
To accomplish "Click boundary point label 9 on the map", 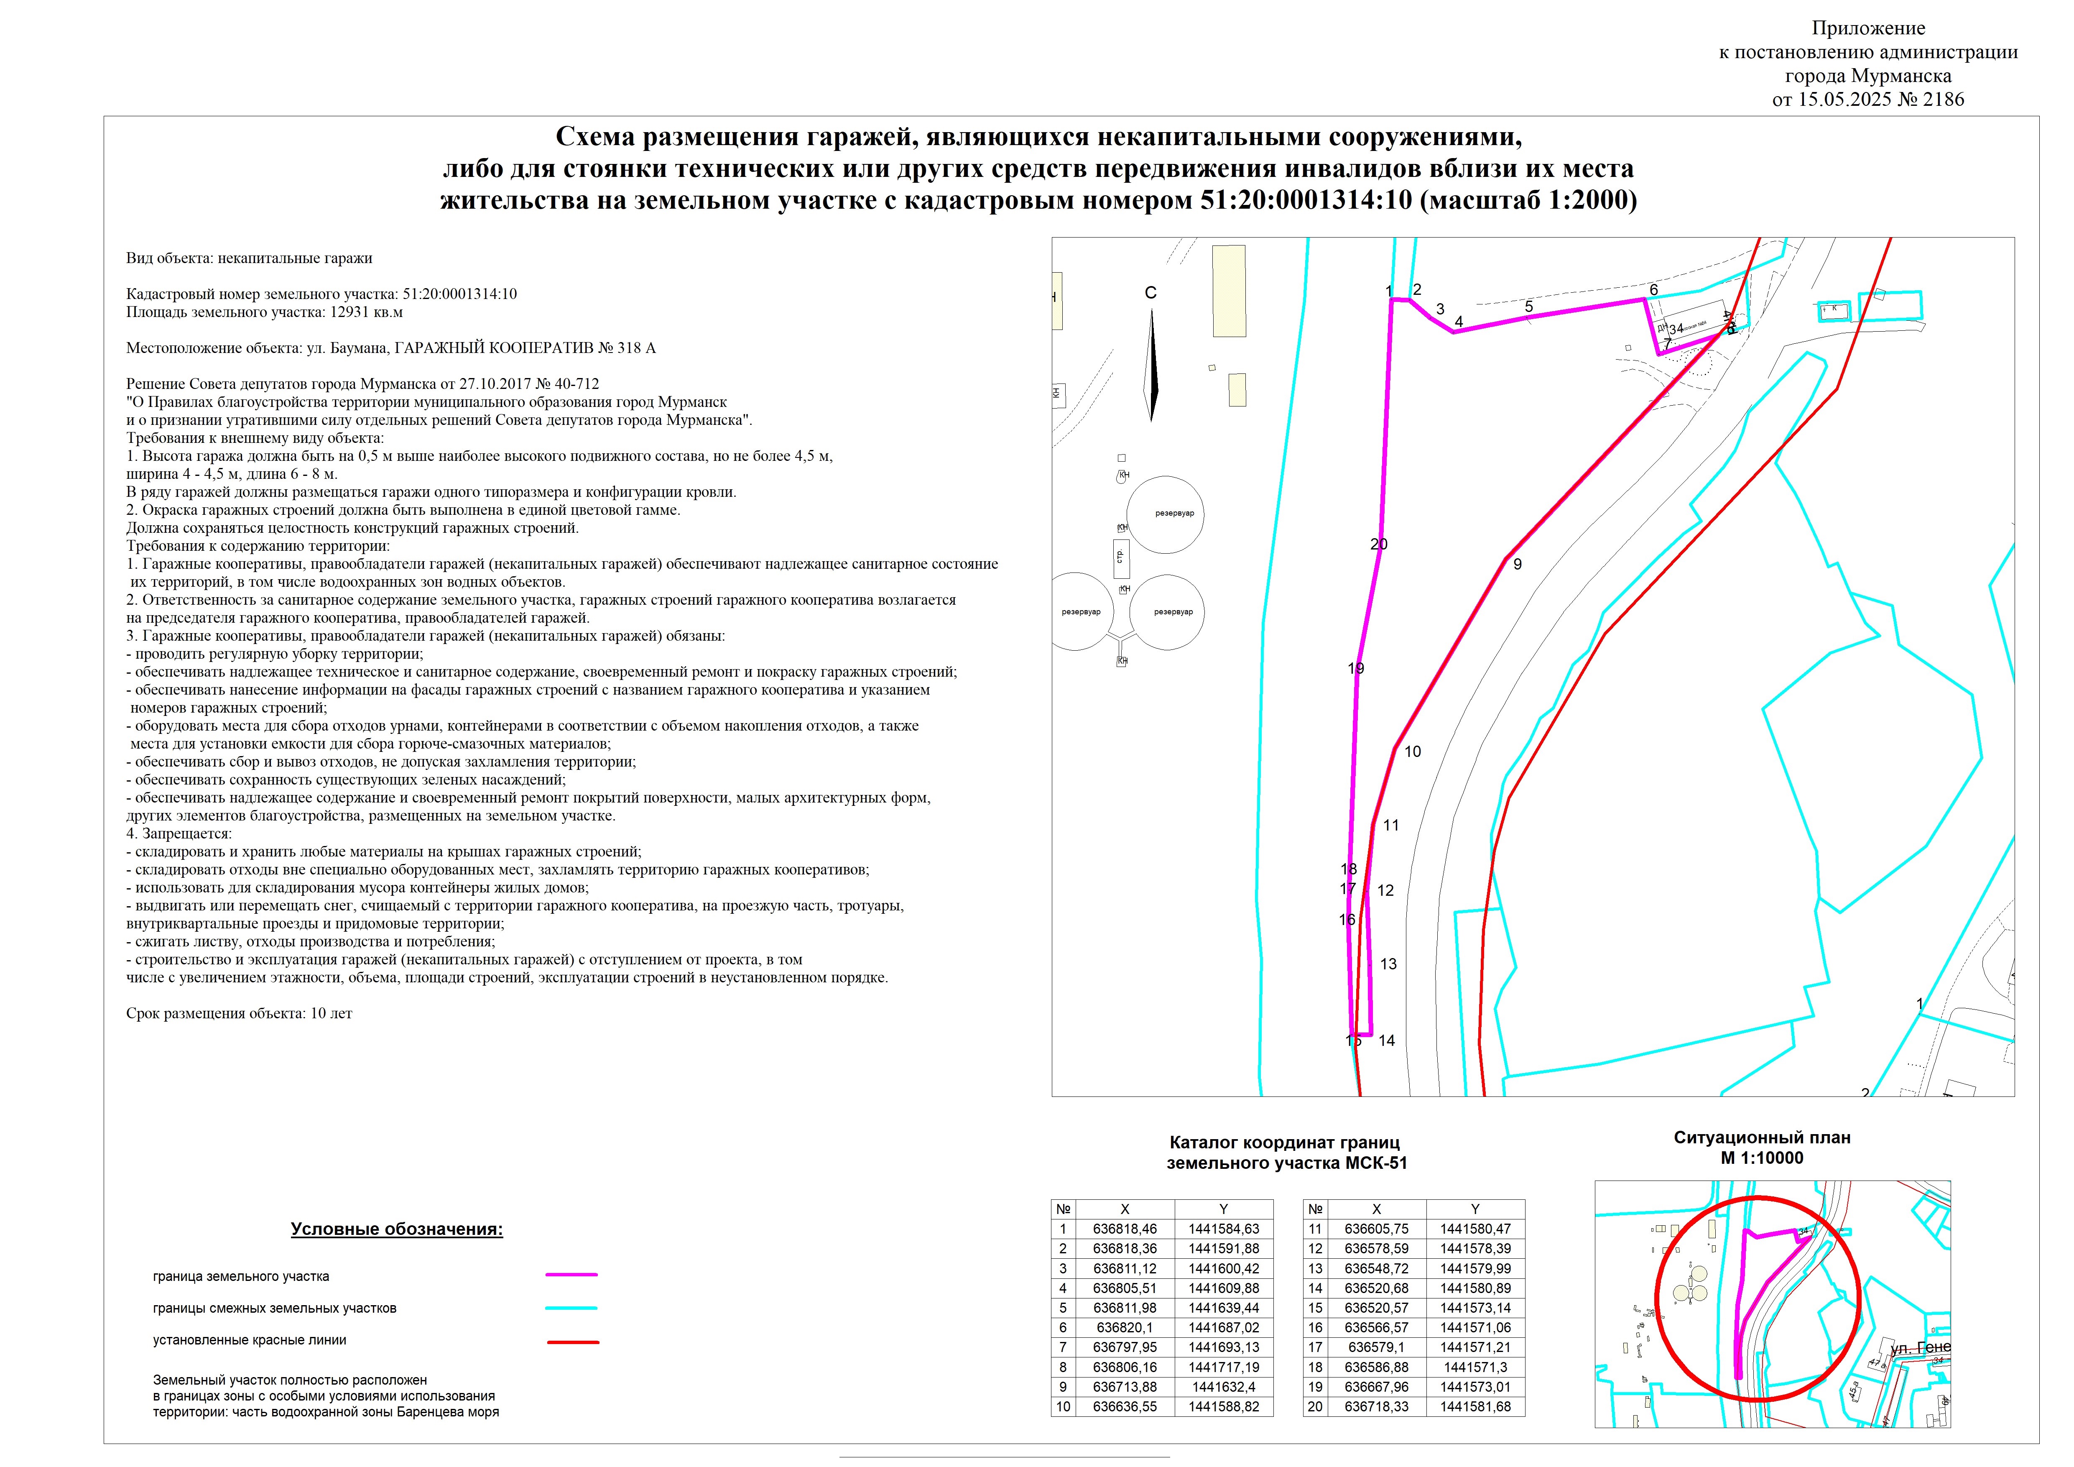I will pos(1518,565).
